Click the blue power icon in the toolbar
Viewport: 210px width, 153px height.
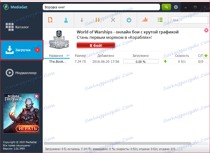129,20
